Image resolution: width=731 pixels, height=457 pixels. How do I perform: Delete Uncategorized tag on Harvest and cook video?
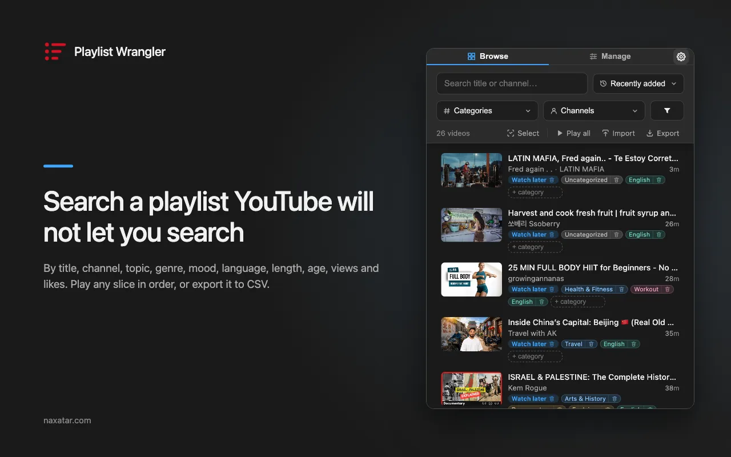(616, 235)
